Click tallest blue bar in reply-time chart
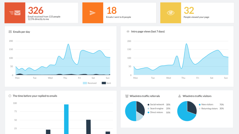 point(66,119)
